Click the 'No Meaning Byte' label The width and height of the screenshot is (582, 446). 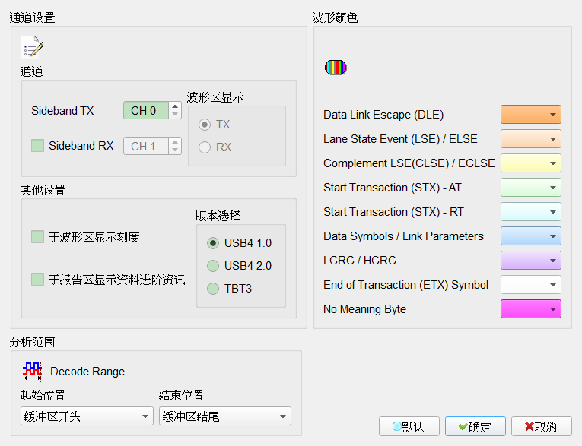point(364,309)
